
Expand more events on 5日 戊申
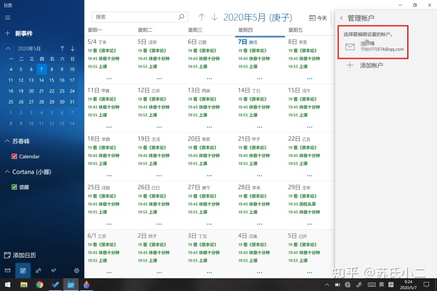click(x=159, y=79)
